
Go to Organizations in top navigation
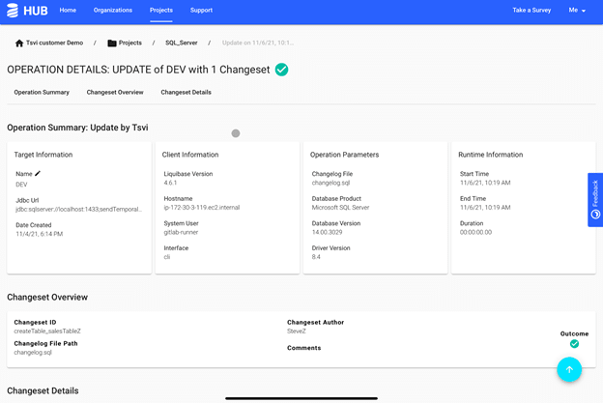click(x=113, y=11)
